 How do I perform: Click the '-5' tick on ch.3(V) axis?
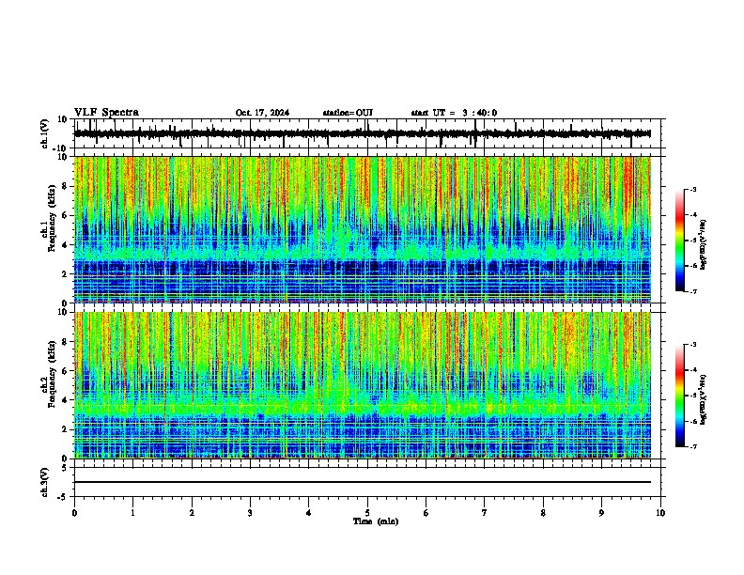click(x=63, y=497)
